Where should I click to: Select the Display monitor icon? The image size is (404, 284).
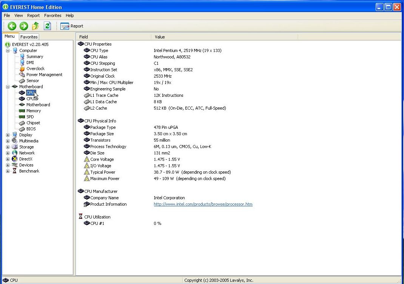(15, 135)
